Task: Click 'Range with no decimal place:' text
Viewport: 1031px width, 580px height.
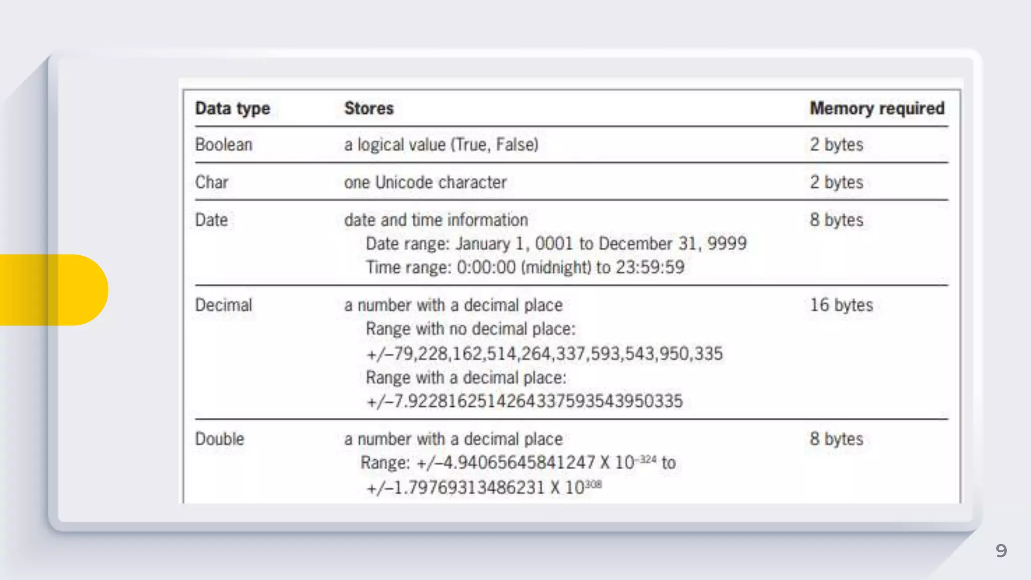Action: point(470,329)
